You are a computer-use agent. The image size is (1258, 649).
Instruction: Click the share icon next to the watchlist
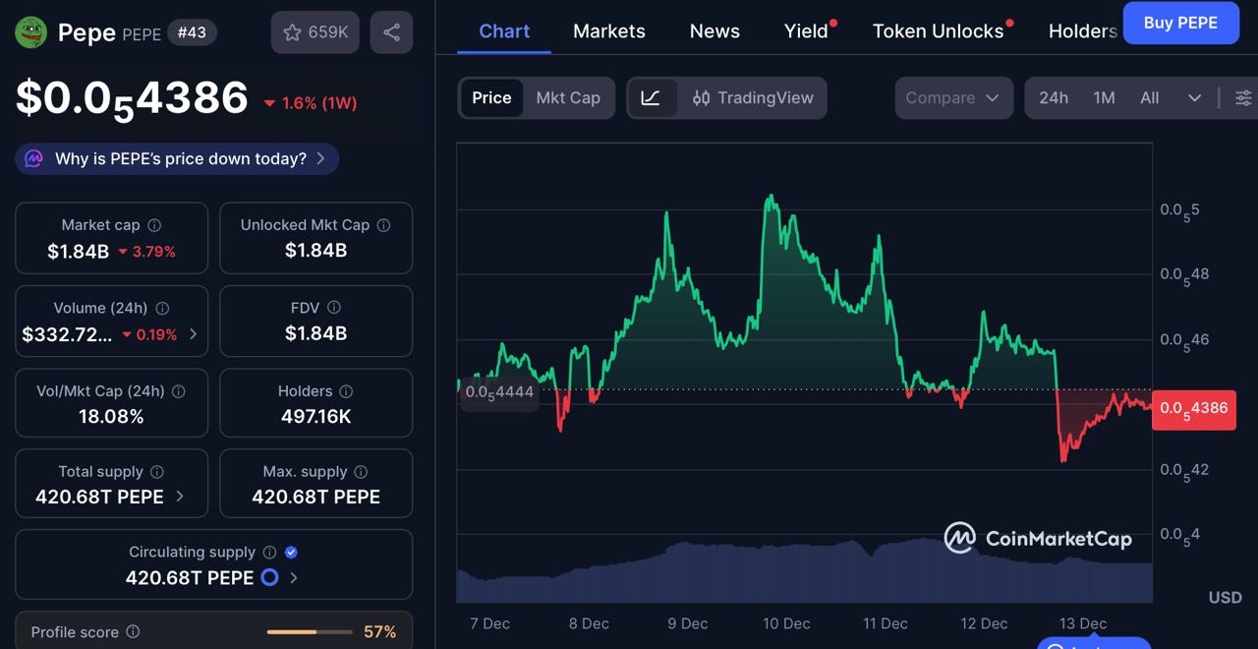[x=391, y=32]
